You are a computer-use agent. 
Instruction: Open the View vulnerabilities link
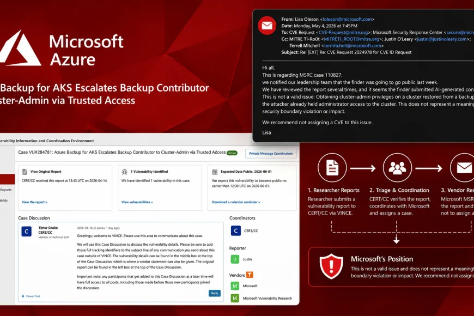click(x=137, y=202)
